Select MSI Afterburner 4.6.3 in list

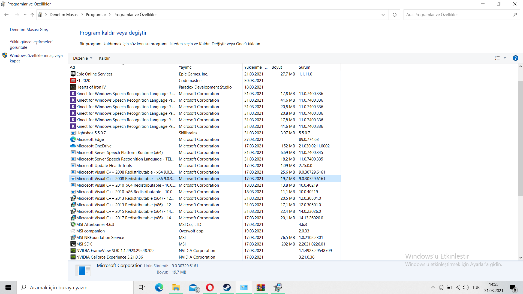95,225
